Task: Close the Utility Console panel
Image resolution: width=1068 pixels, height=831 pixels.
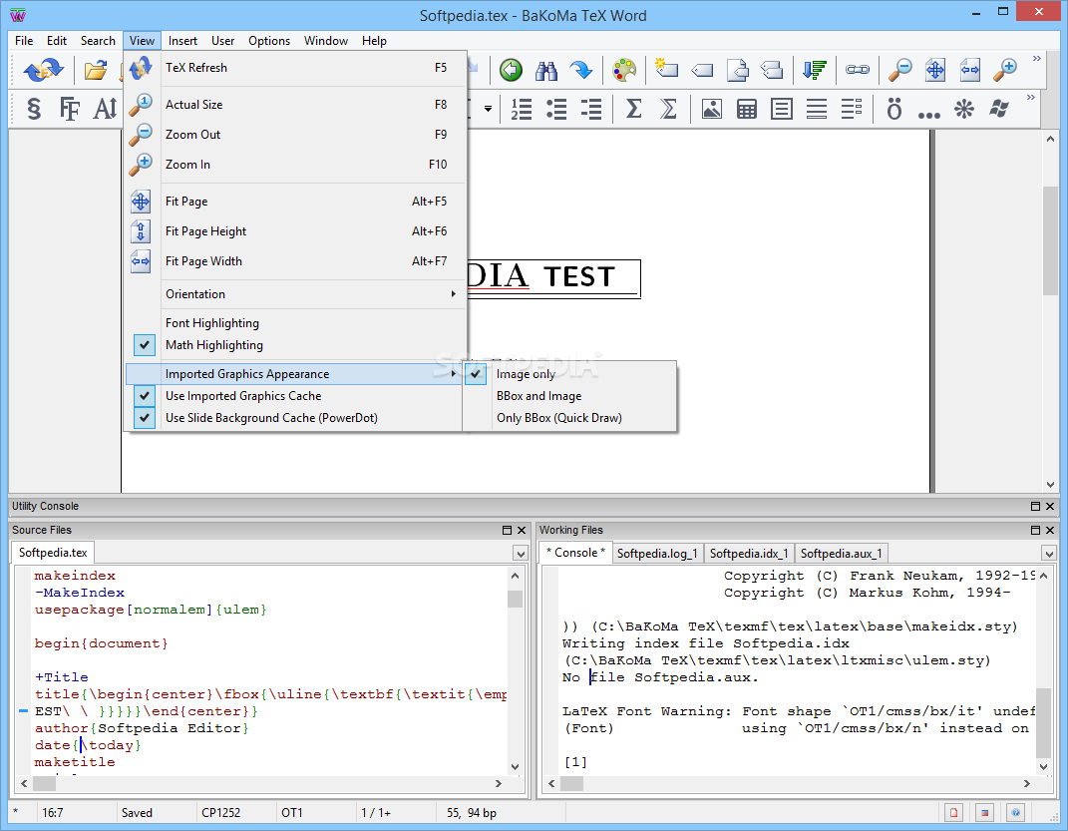Action: 1050,506
